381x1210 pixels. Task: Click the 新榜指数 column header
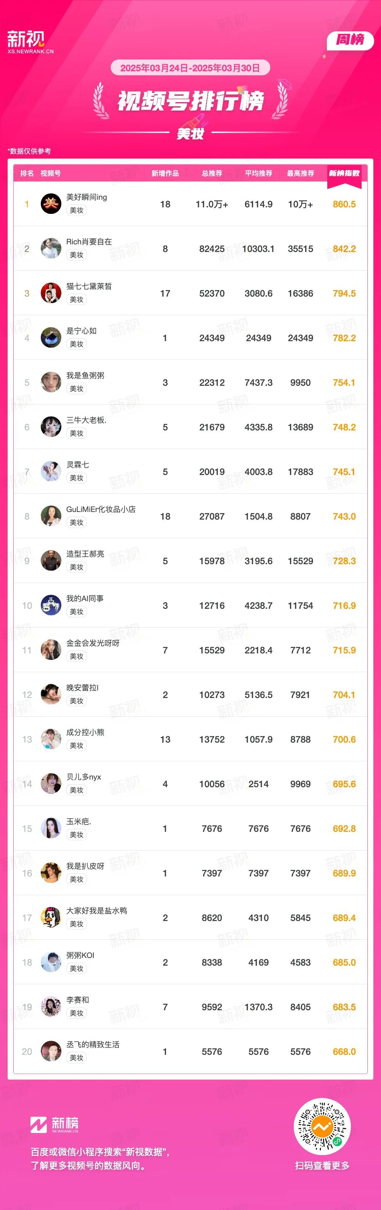coord(344,174)
